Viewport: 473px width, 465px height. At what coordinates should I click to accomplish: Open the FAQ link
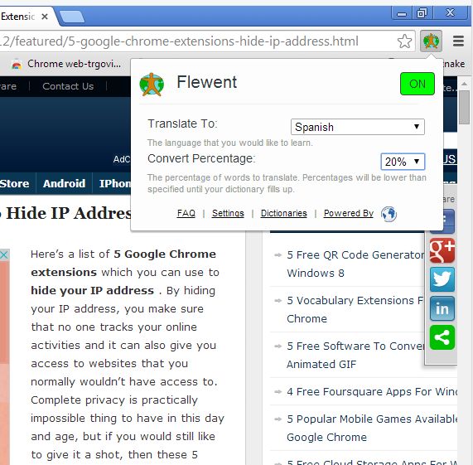(x=186, y=213)
